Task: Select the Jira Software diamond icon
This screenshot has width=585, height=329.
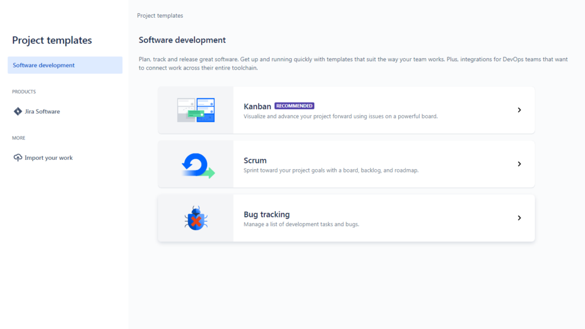Action: pyautogui.click(x=18, y=111)
